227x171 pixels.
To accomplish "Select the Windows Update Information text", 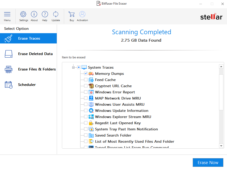I will [121, 111].
